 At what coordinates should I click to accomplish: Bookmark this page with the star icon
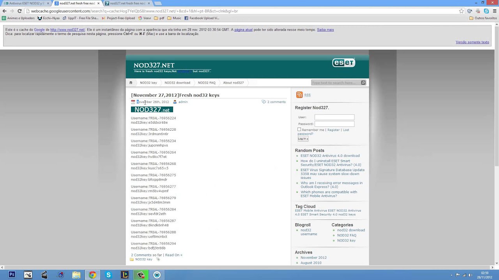tap(462, 11)
